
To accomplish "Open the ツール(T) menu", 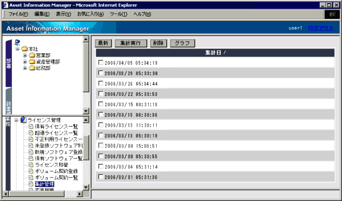I will tap(119, 14).
